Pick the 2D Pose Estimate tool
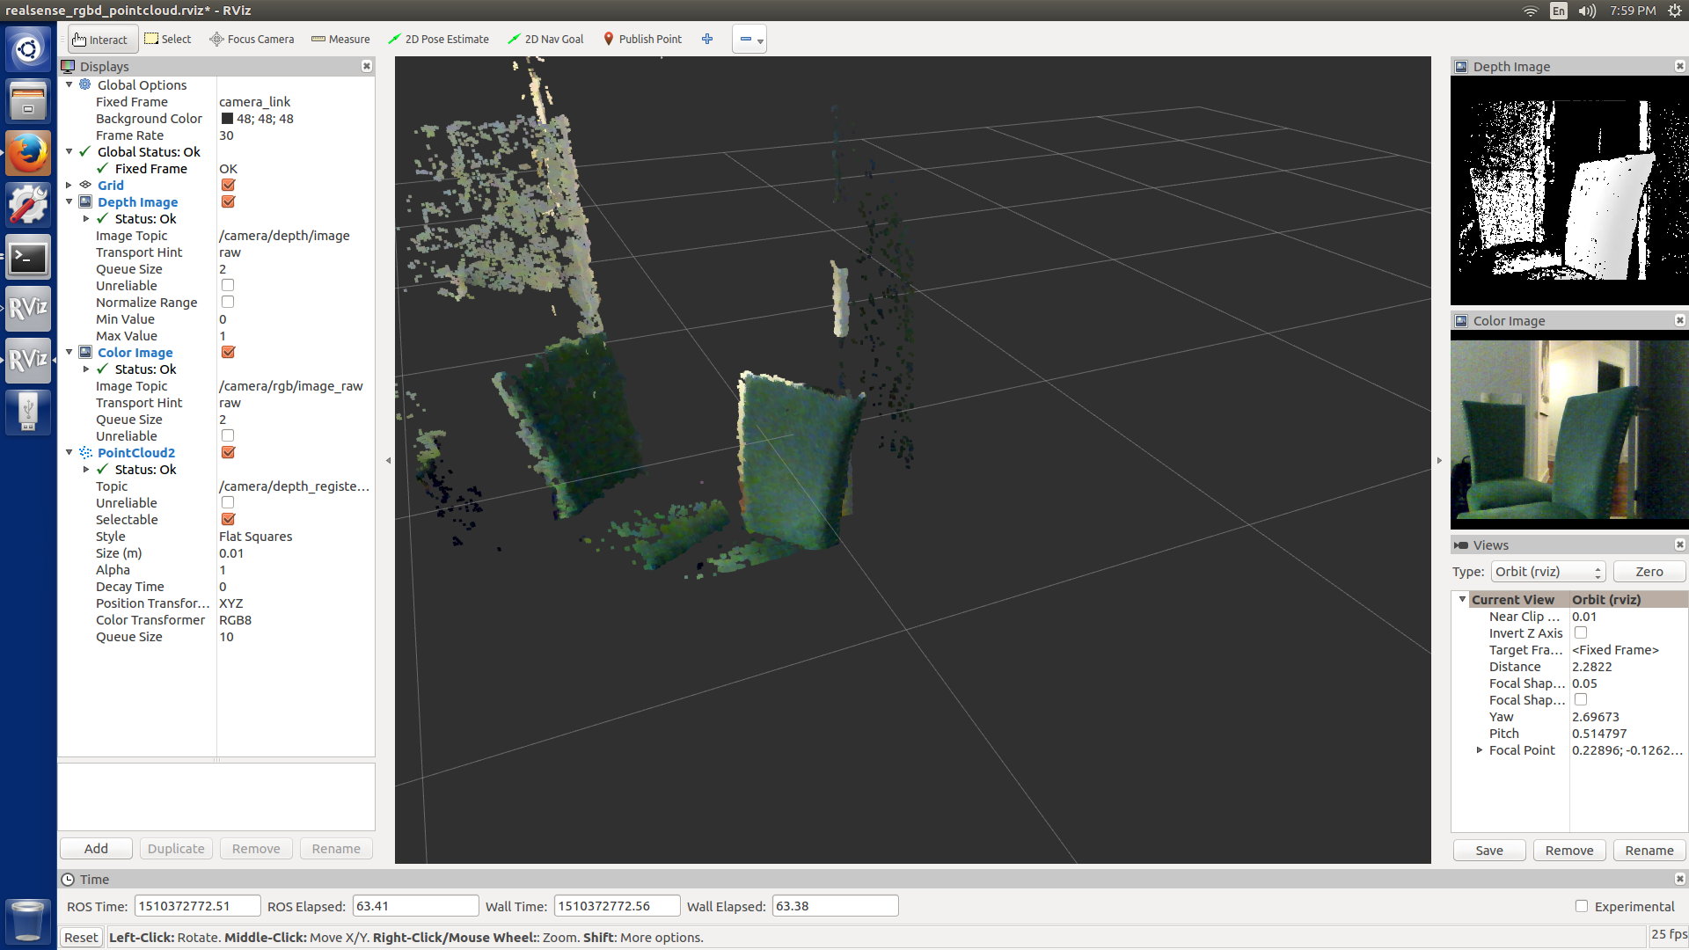 (438, 40)
